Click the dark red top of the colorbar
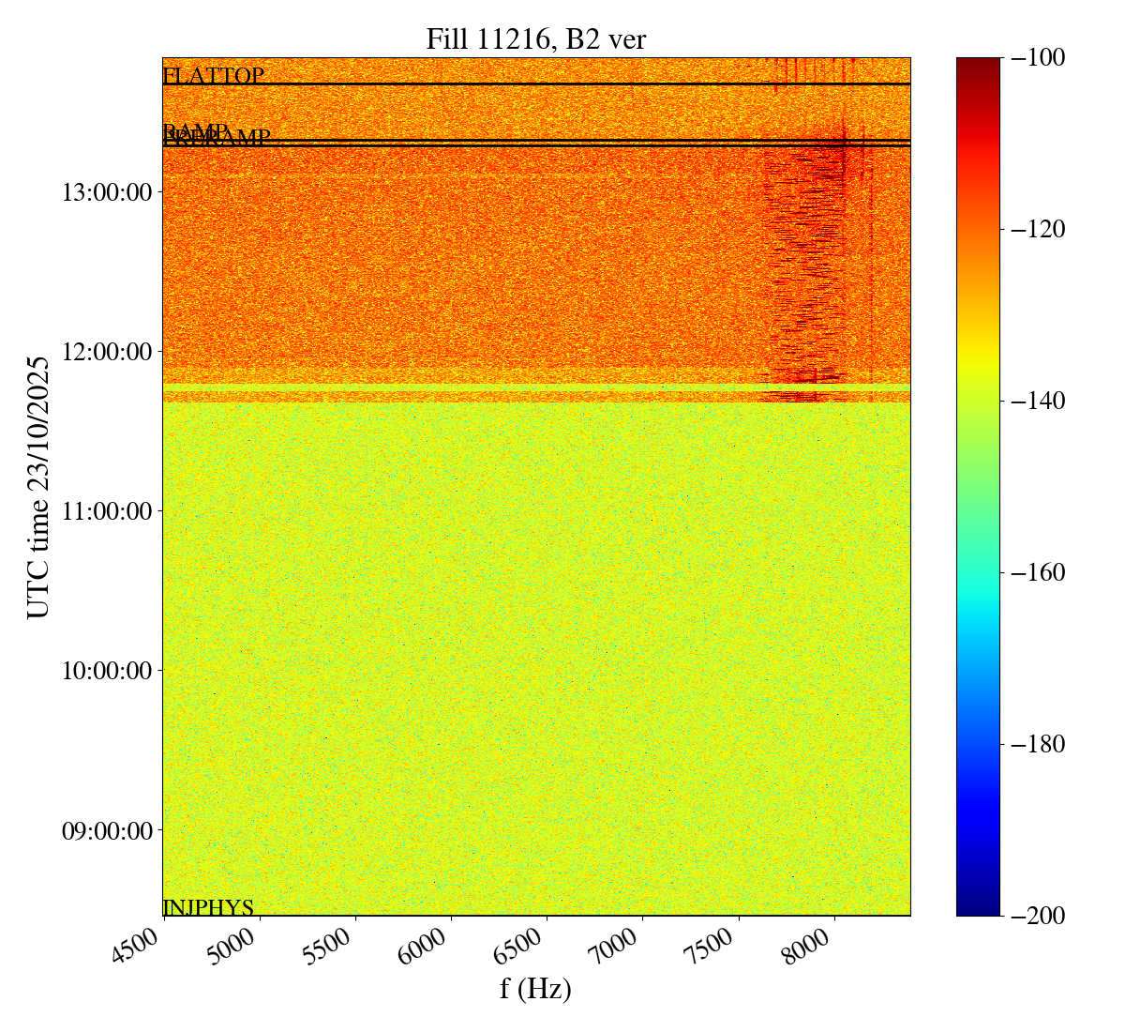 978,64
